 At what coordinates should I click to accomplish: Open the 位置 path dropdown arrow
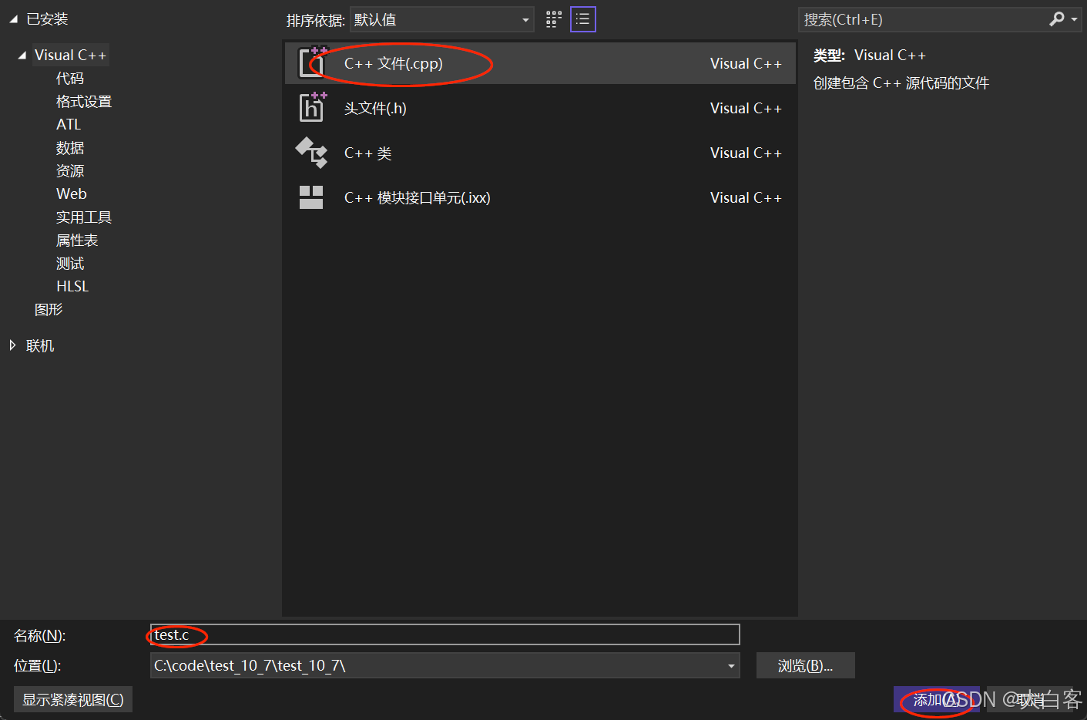click(x=731, y=666)
